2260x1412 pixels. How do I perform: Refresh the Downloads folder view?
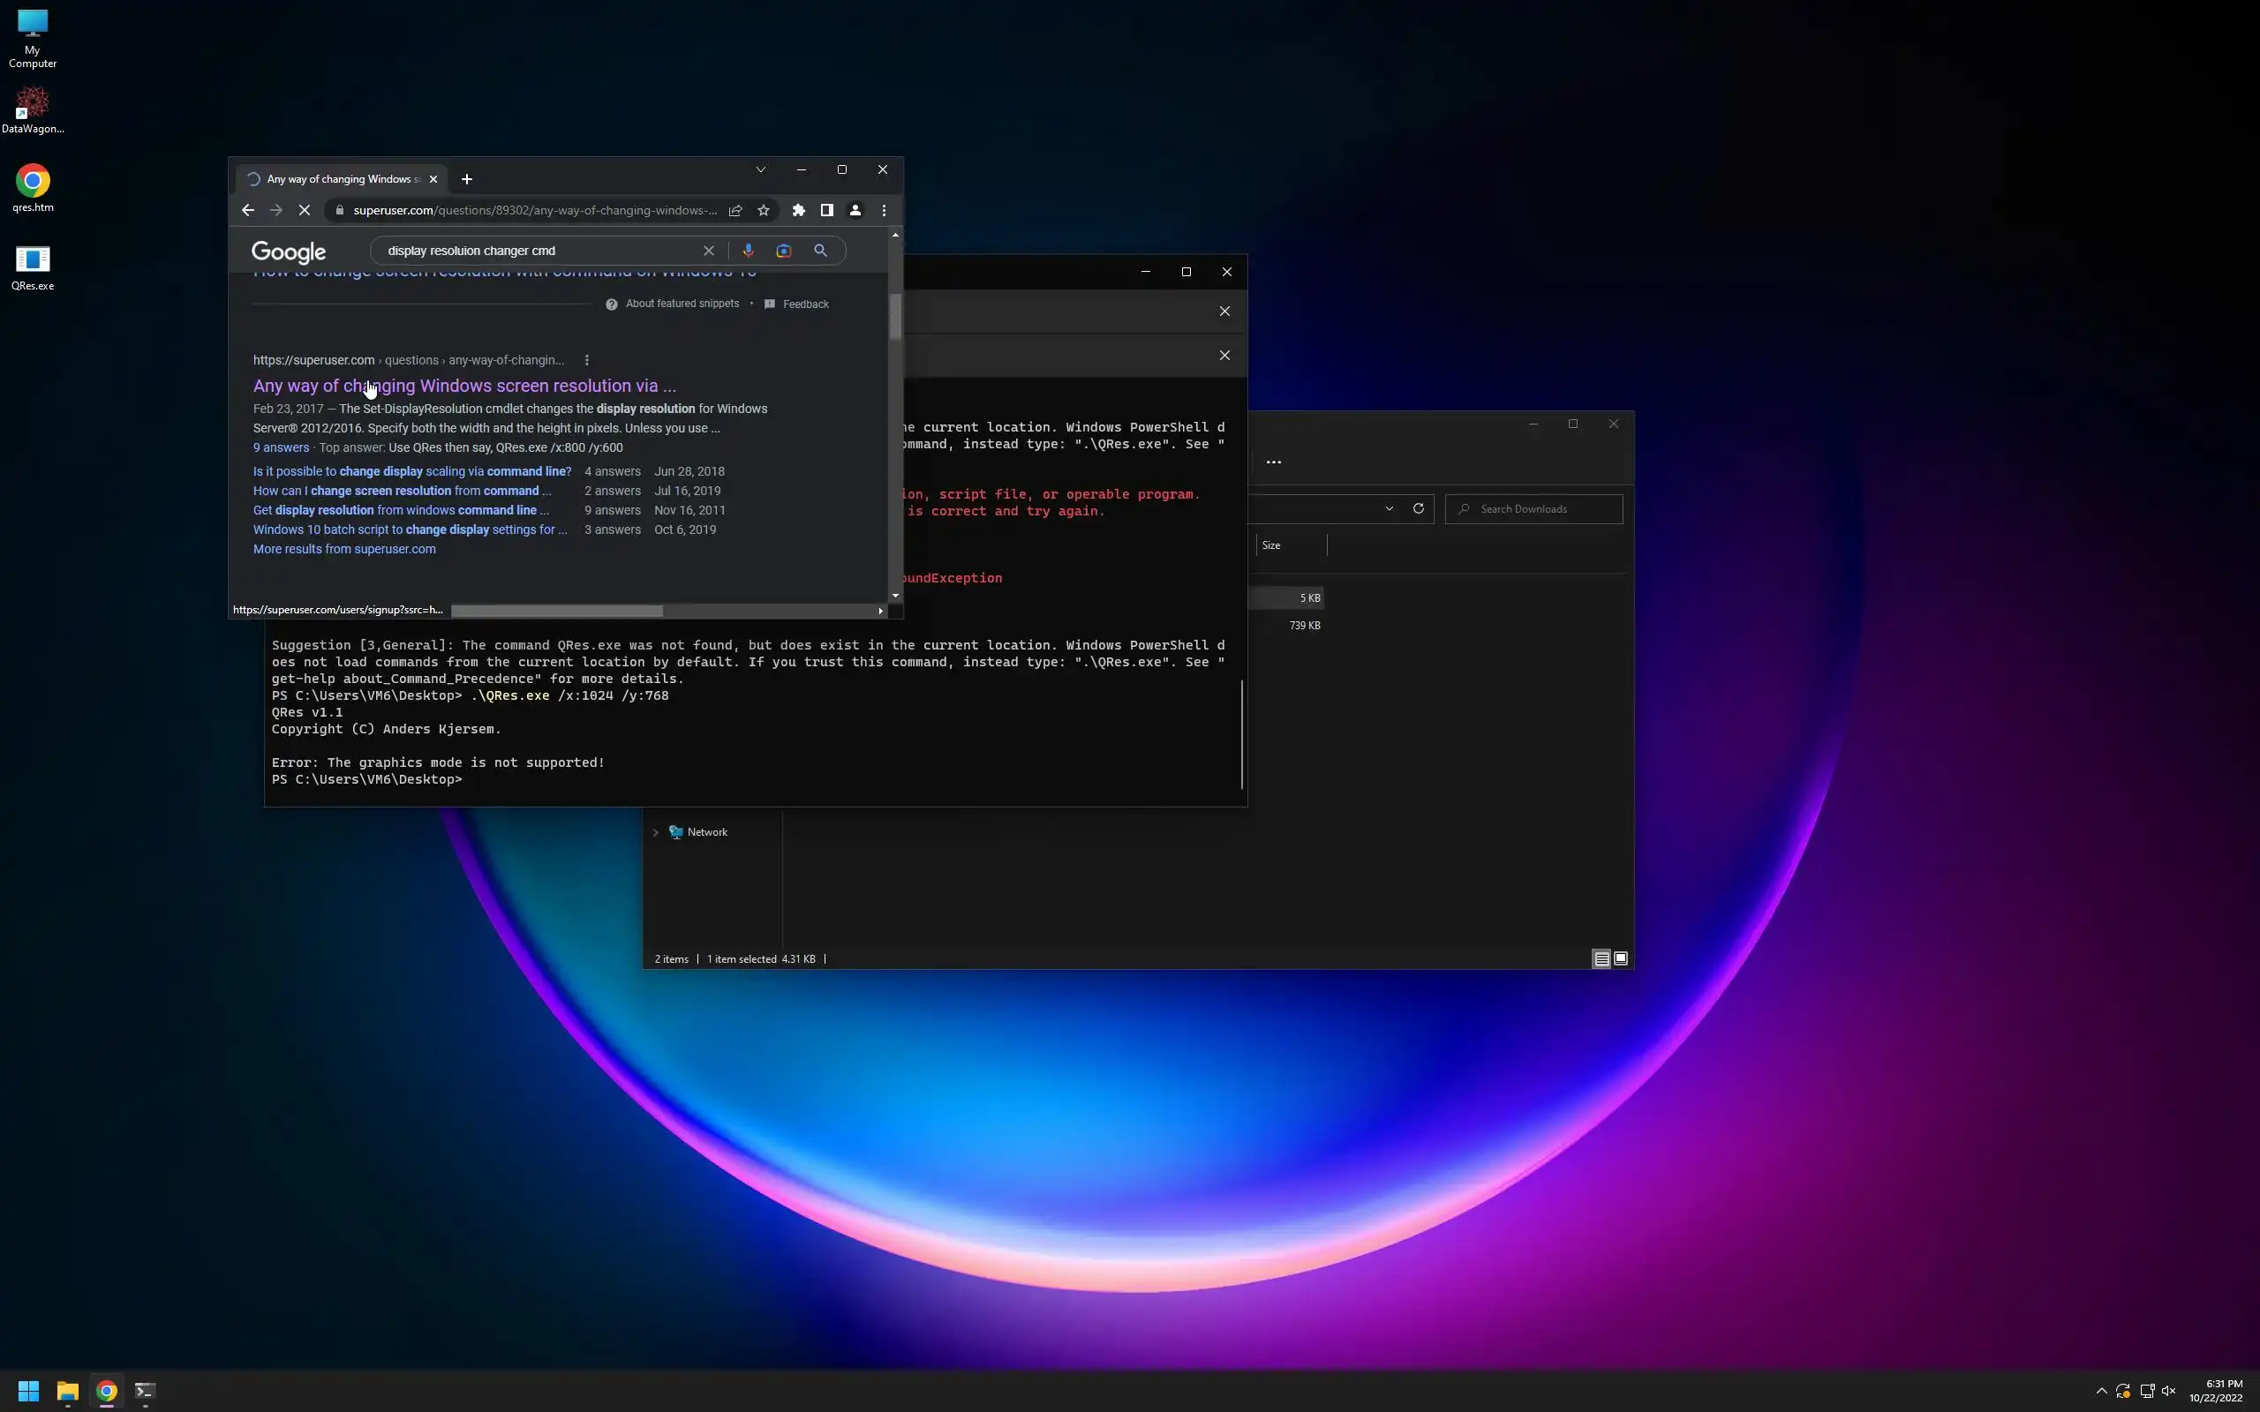[1419, 509]
